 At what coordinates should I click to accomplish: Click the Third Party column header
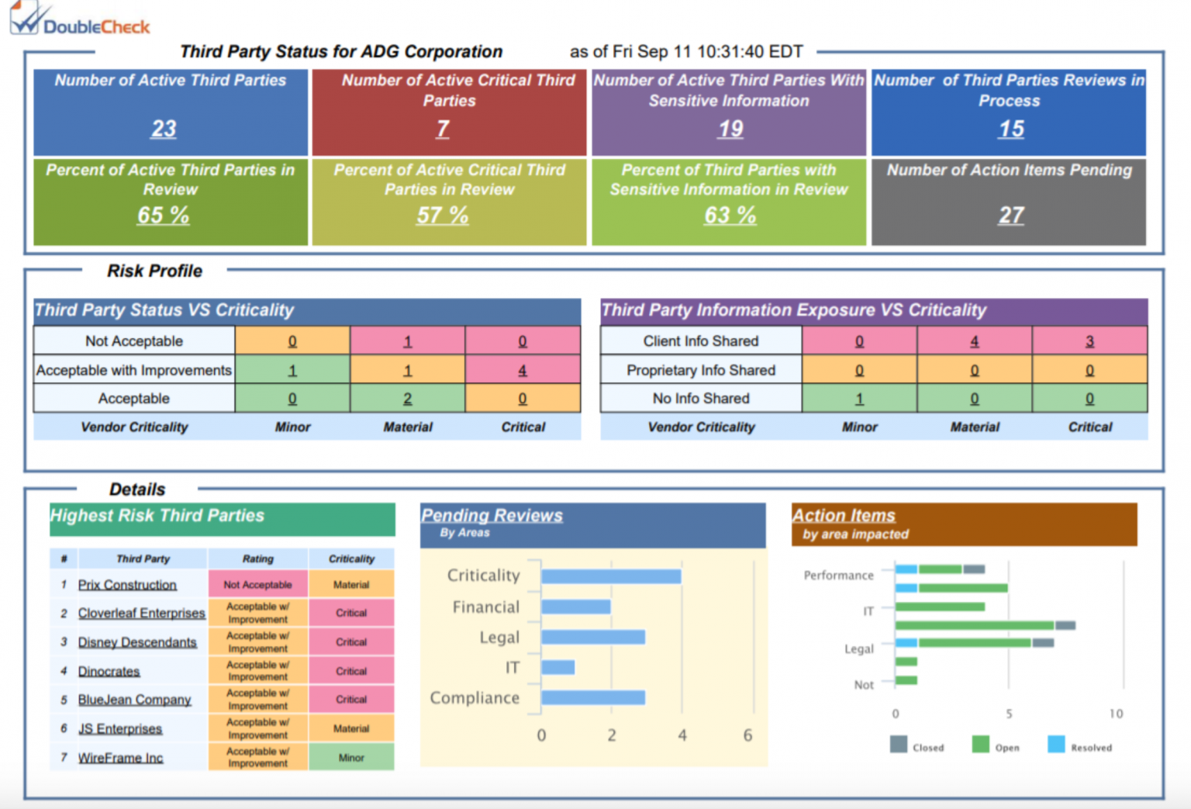coord(143,558)
